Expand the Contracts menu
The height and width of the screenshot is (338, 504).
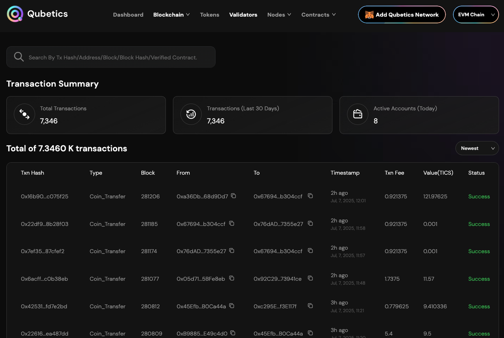pos(319,15)
